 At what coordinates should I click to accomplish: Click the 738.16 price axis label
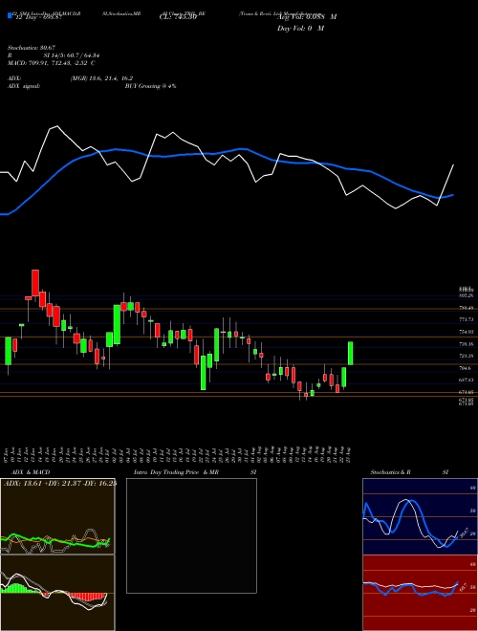tap(466, 344)
